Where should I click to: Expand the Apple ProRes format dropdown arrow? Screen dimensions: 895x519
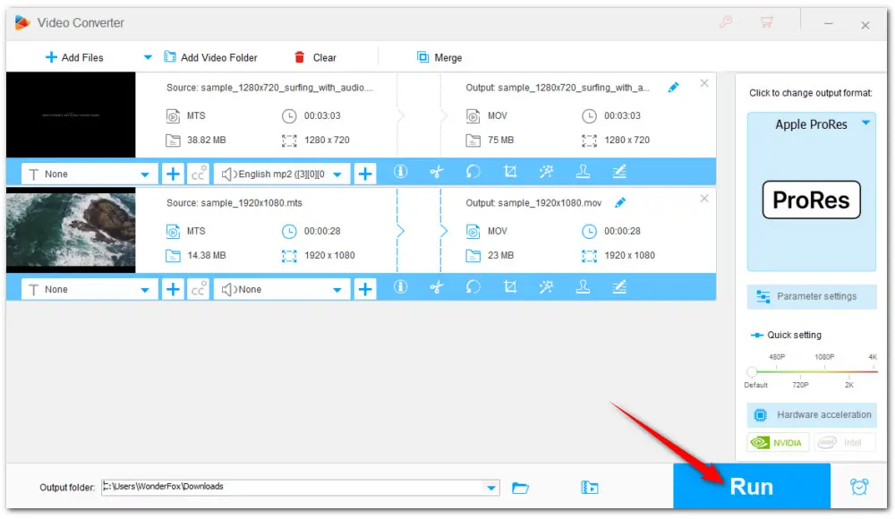[865, 123]
